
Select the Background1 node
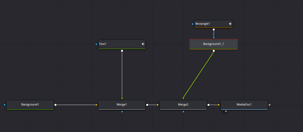coord(30,105)
